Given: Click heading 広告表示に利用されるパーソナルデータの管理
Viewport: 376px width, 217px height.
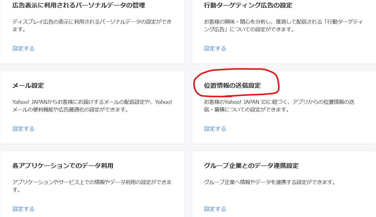Looking at the screenshot, I should pos(78,5).
